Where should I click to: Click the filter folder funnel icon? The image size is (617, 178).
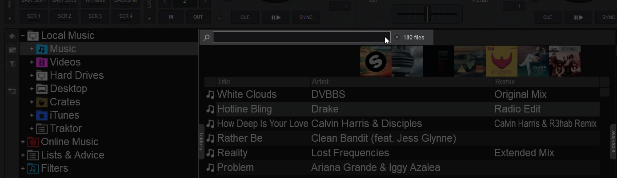click(12, 64)
